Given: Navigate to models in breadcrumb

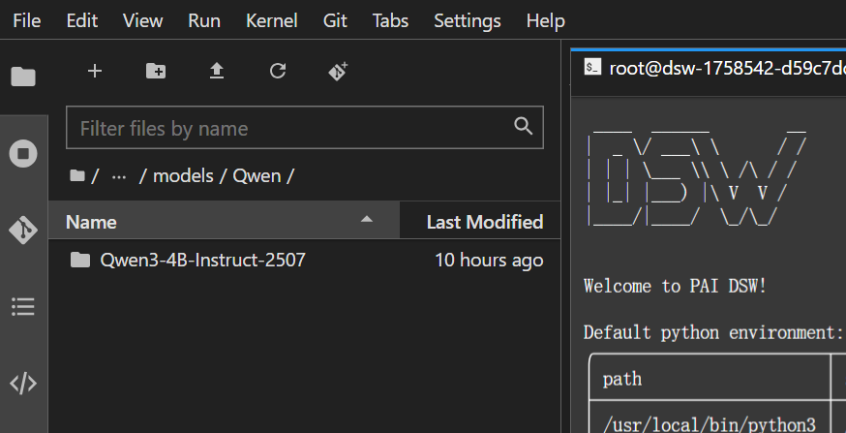Looking at the screenshot, I should [x=184, y=176].
